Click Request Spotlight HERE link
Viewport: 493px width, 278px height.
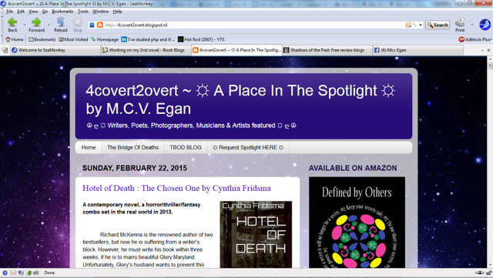(x=248, y=148)
